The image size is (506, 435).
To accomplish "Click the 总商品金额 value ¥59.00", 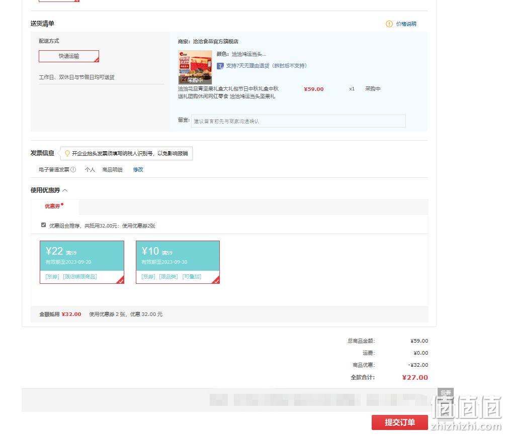I will pos(419,341).
